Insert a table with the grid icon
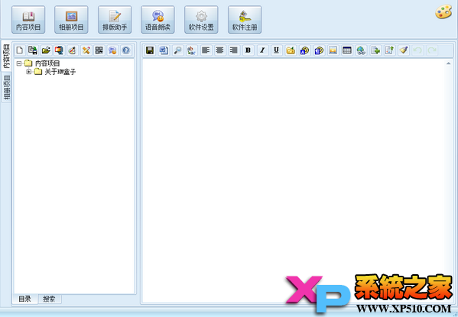Image resolution: width=458 pixels, height=317 pixels. click(x=346, y=50)
